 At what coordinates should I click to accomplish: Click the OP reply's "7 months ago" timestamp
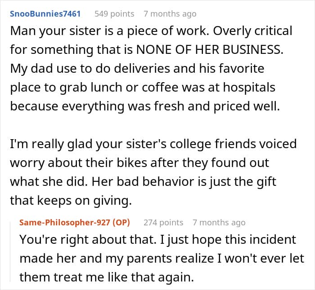tap(219, 222)
